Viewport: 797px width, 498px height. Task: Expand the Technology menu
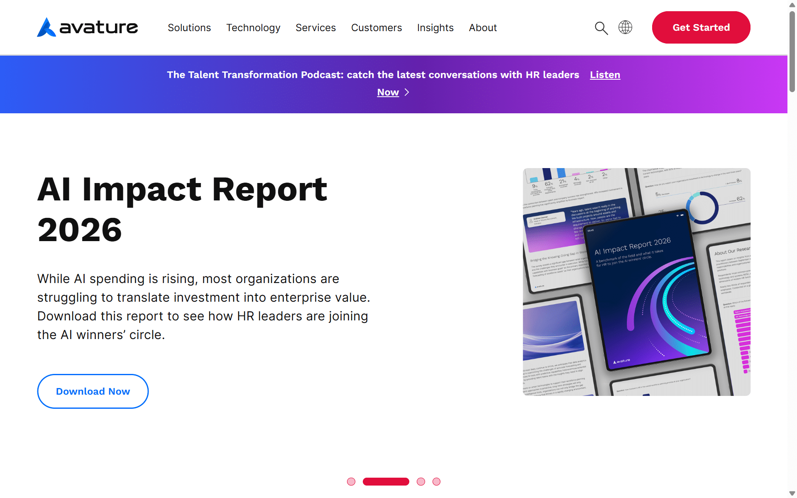tap(253, 28)
